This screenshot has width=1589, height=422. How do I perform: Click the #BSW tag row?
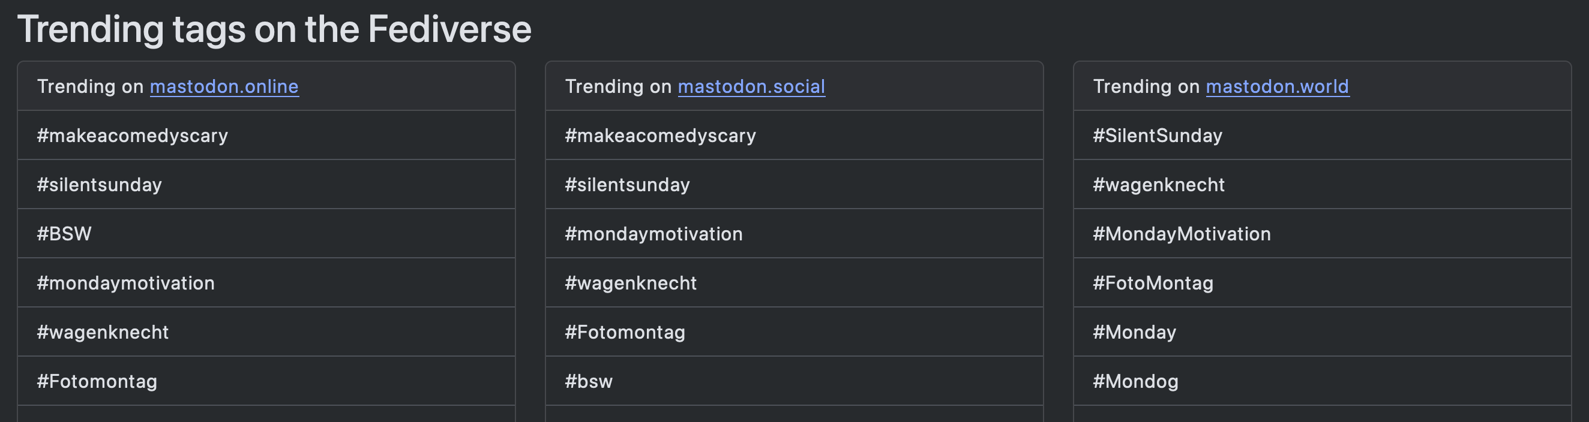click(266, 234)
